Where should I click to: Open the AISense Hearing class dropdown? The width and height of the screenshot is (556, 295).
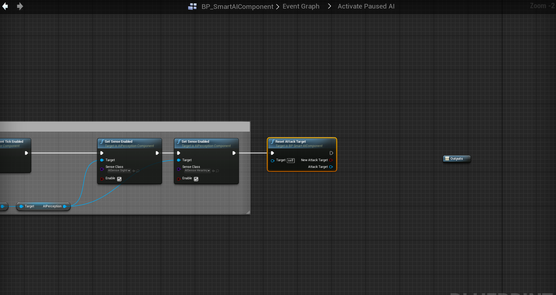[x=197, y=171]
